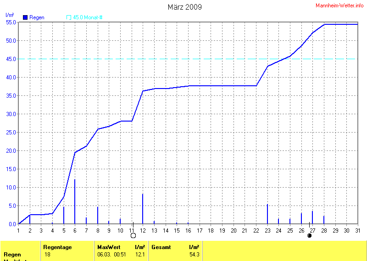The image size is (367, 261).
Task: Click the Regen legend text label
Action: 37,17
